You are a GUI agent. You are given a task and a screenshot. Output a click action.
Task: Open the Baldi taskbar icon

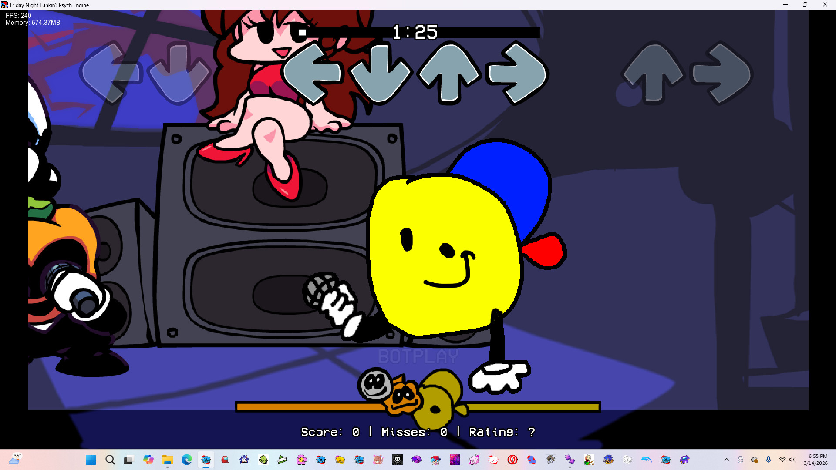tap(589, 460)
